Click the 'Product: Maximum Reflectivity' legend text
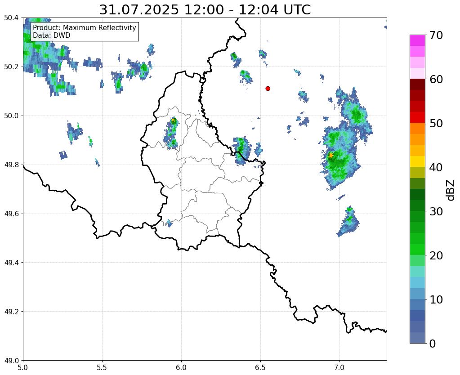Viewport: 460px width, 375px height. [x=85, y=27]
